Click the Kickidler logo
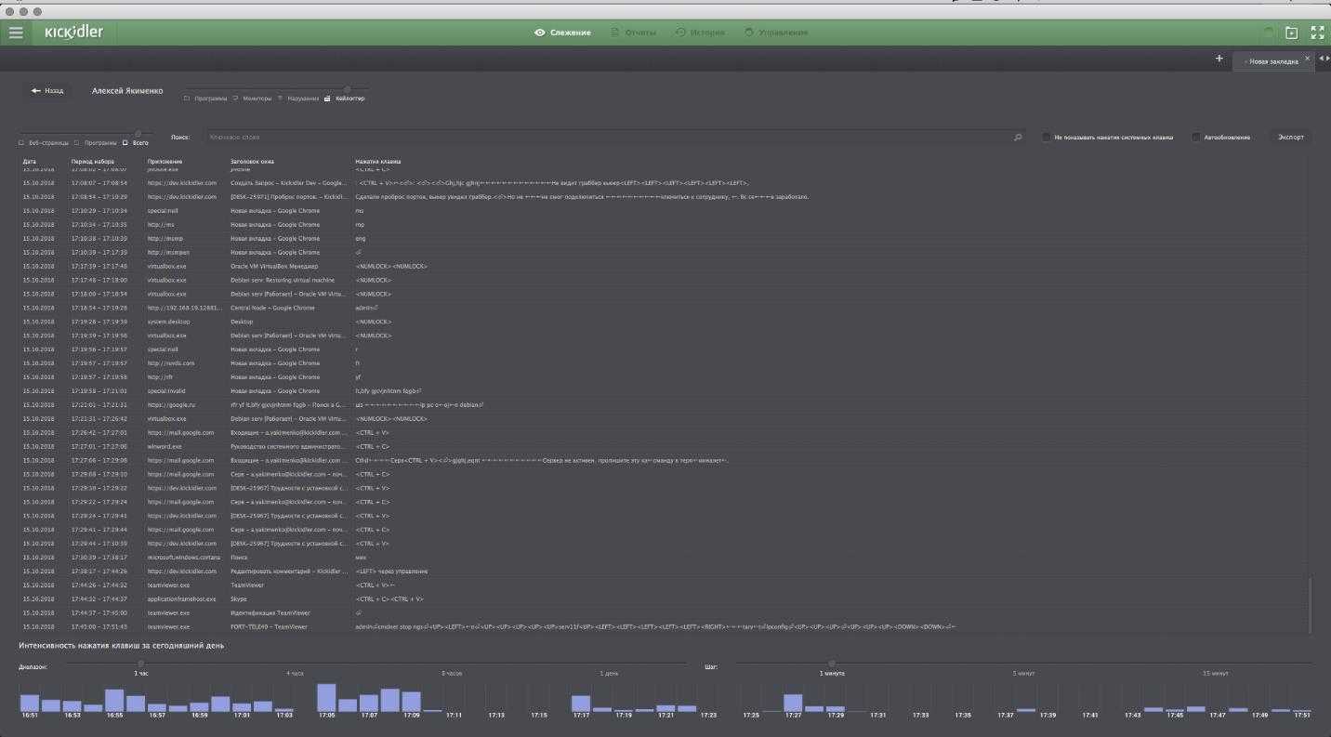 [73, 33]
